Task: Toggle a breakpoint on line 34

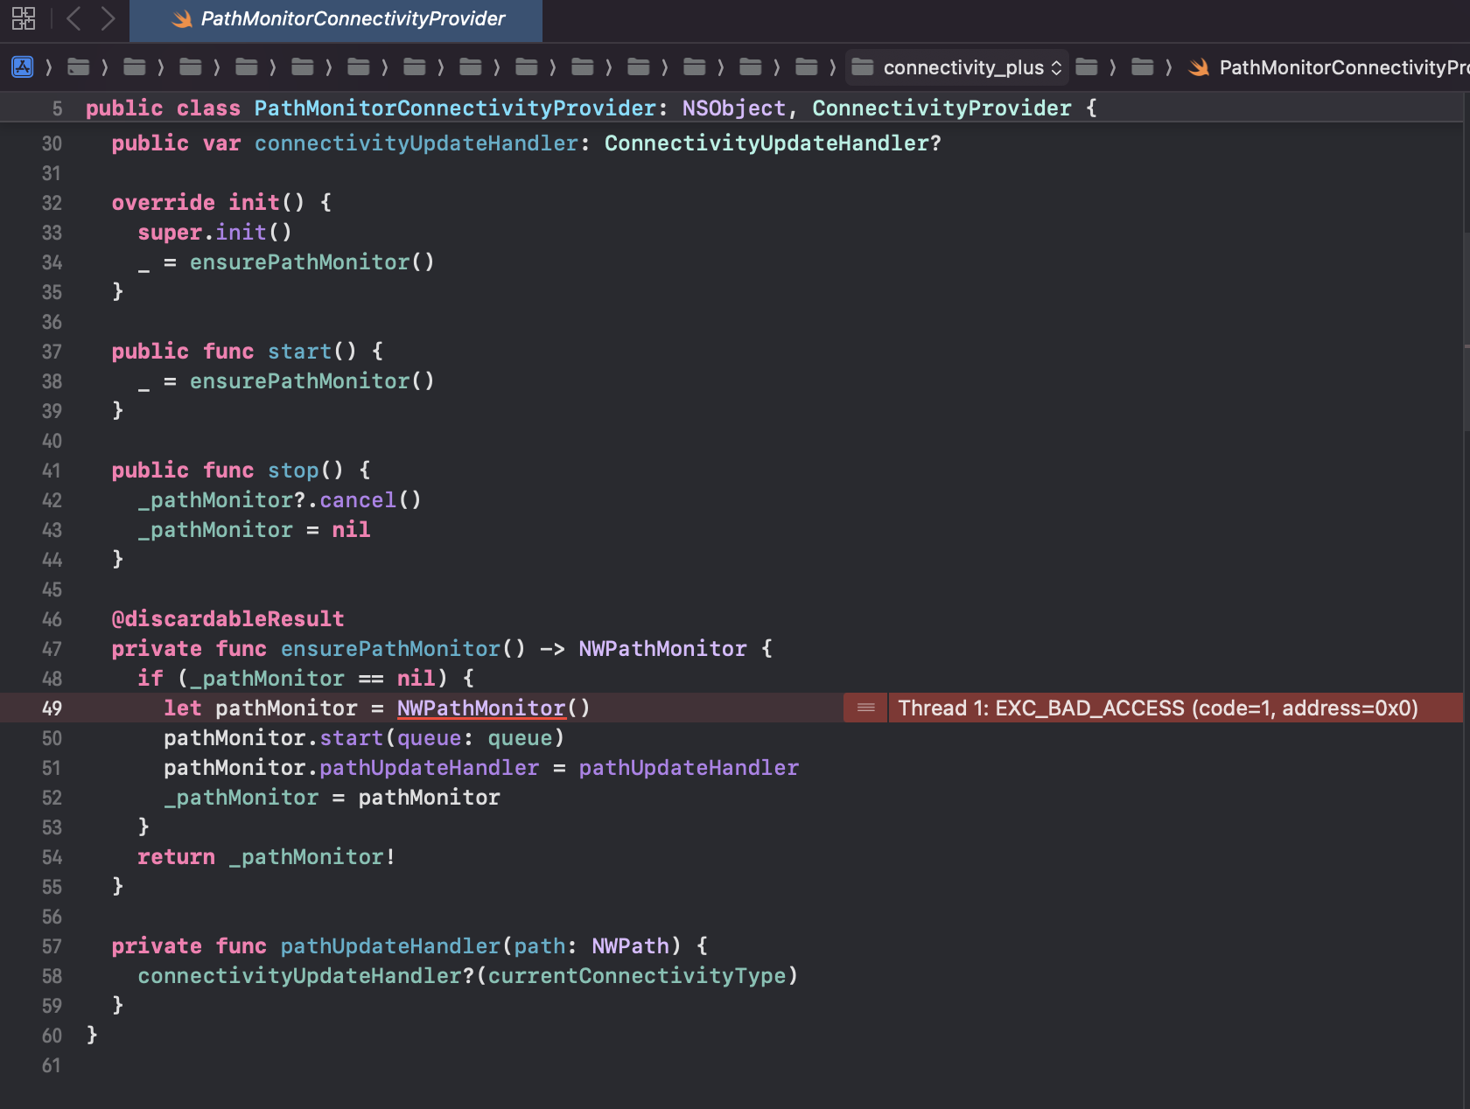Action: click(x=52, y=262)
